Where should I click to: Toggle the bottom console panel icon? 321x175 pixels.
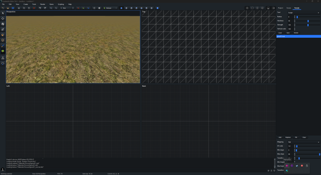tap(268, 8)
